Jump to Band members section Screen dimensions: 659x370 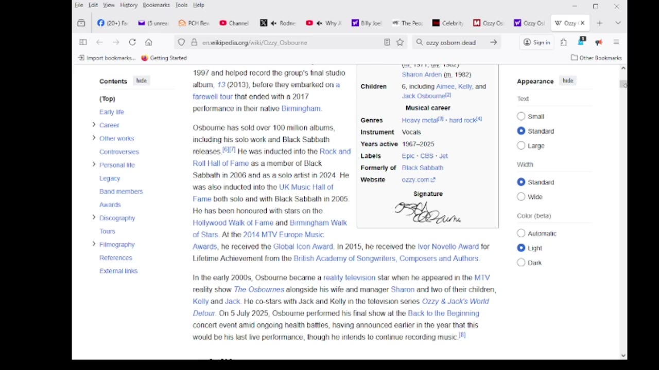point(121,192)
